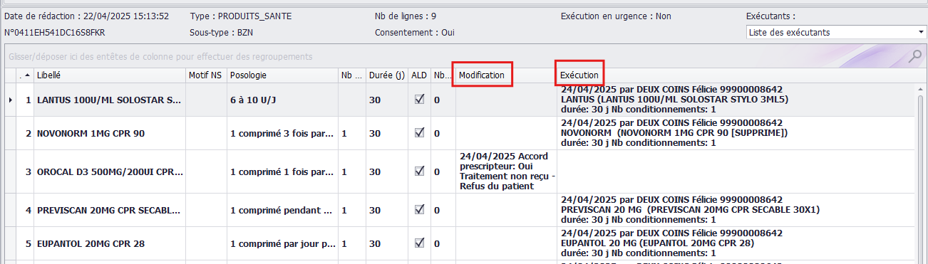
Task: Click 'Type : PRODUITS_SANTE' text
Action: (242, 16)
